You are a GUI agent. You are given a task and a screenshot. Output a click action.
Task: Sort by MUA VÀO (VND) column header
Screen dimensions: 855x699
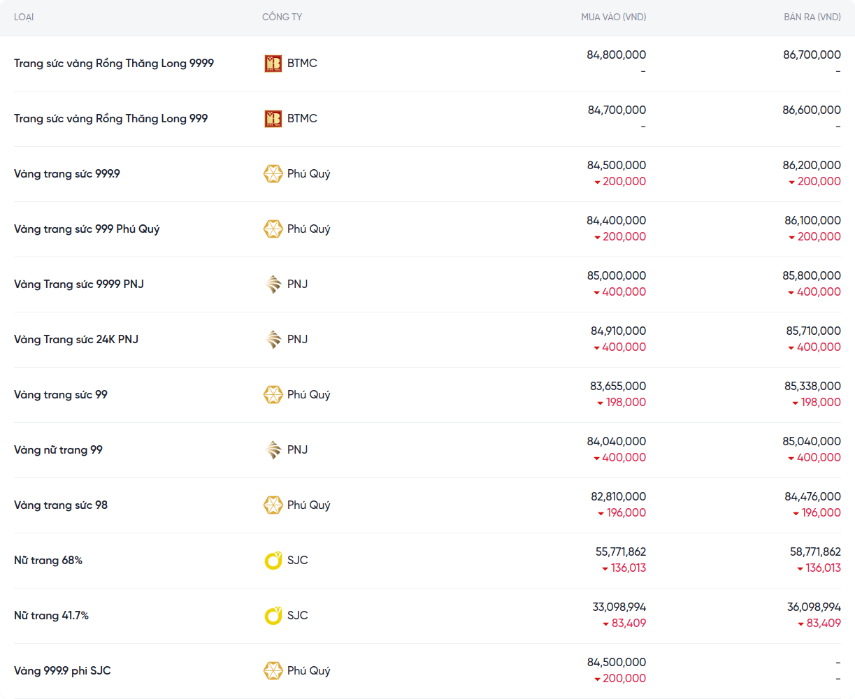(613, 17)
